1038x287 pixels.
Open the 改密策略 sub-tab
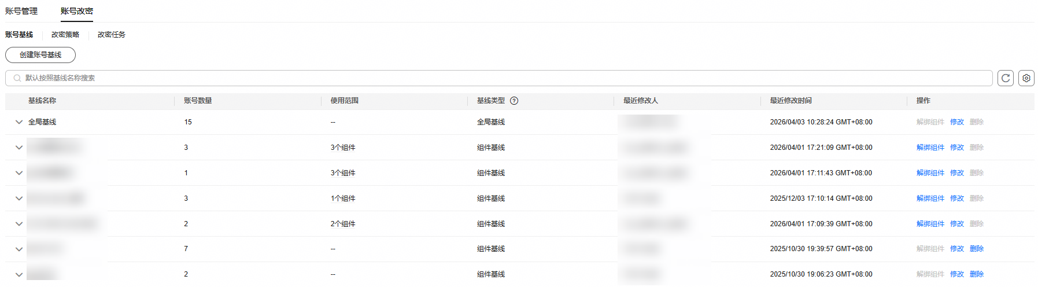(x=65, y=35)
